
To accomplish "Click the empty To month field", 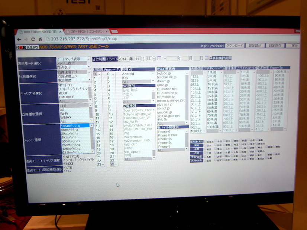I will coord(185,58).
